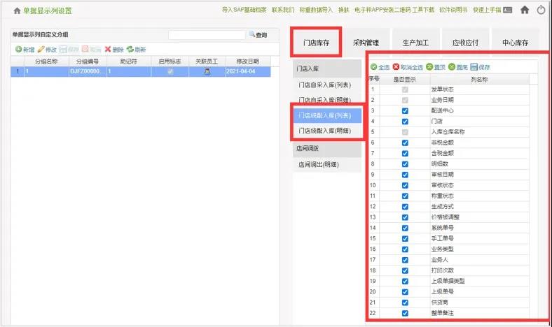Switch to the 门店库存 tab
Viewport: 552px width, 327px height.
pos(316,43)
